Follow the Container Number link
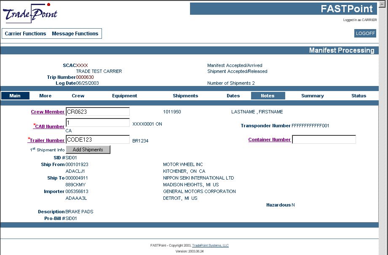This screenshot has height=255, width=388. [x=270, y=140]
